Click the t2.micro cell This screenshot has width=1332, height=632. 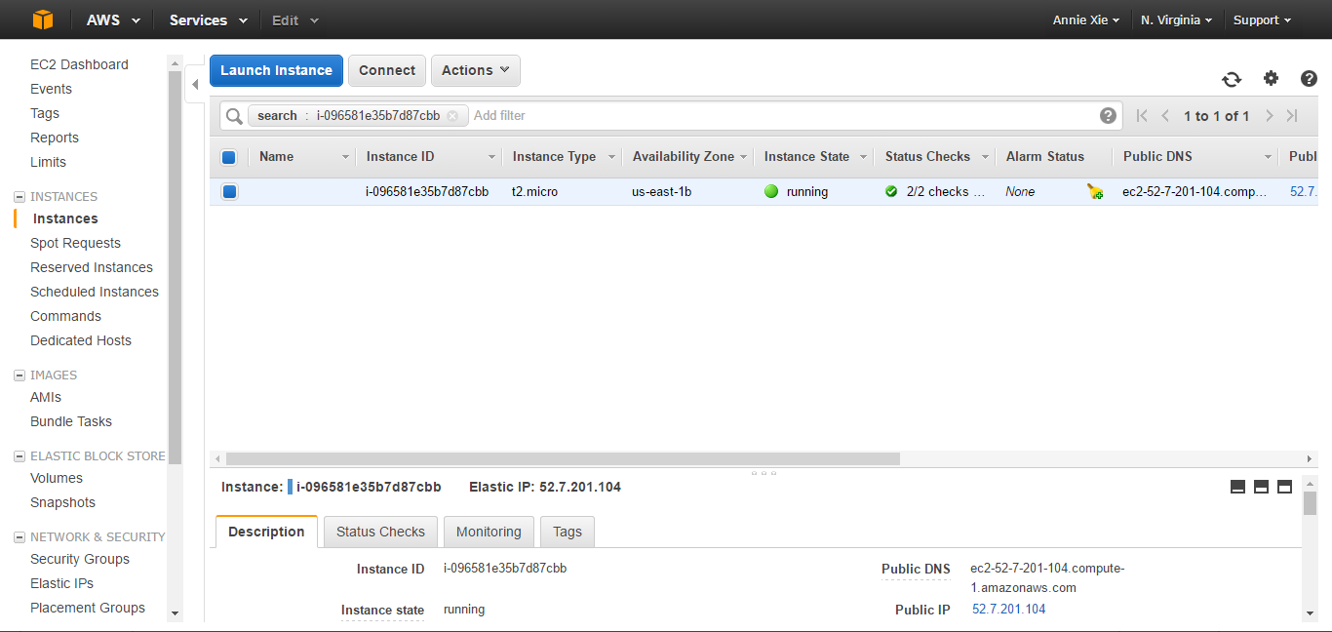coord(534,191)
